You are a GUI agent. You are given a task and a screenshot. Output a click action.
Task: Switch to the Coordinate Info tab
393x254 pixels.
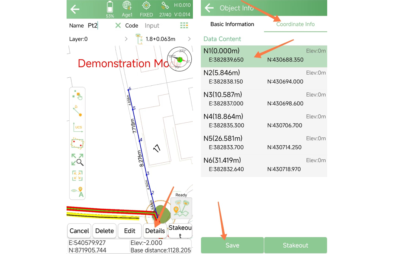(295, 24)
